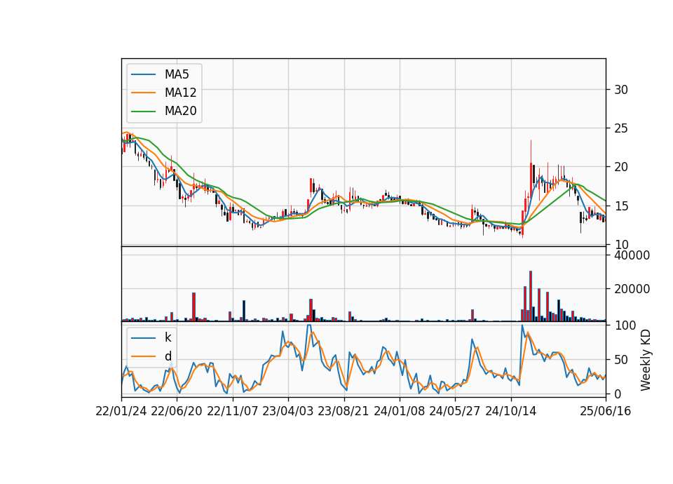Click the 25/06/16 date tick label
Viewport: 673px width, 484px height.
606,411
